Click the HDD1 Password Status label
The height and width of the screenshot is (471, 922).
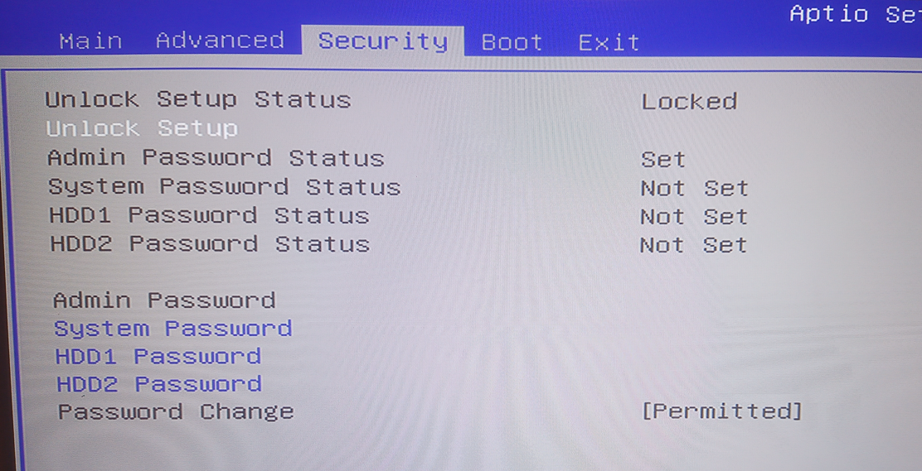tap(209, 215)
